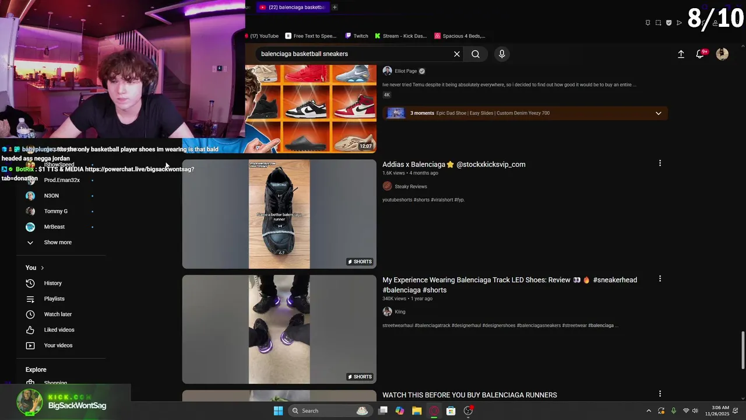Open the Temu sneakers video thumbnail
This screenshot has width=746, height=420.
[x=311, y=108]
